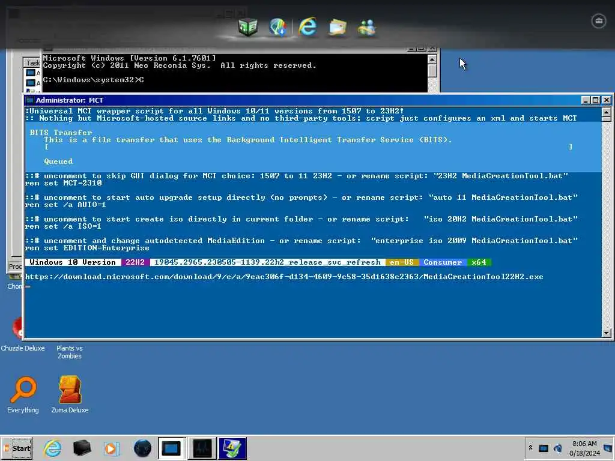
Task: Close the Administrator: MCT window
Action: point(607,100)
